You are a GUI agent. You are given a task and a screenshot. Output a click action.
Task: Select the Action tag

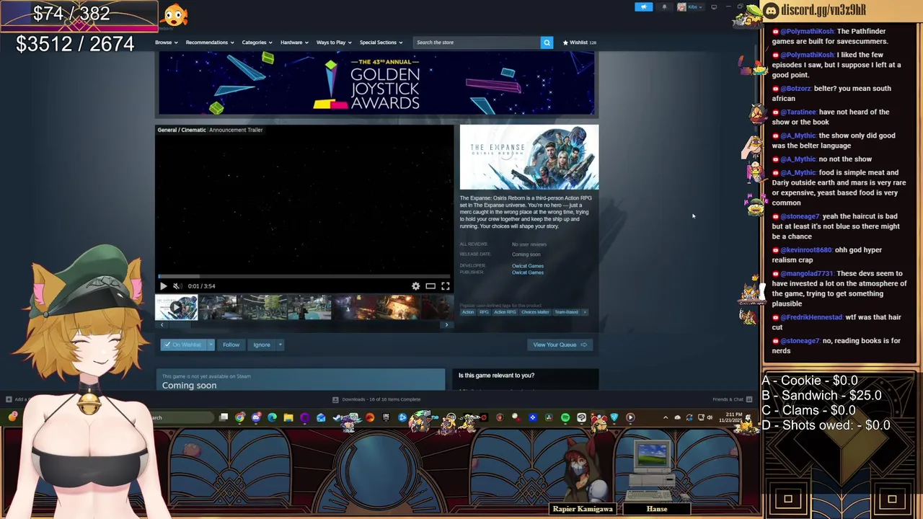(x=468, y=312)
